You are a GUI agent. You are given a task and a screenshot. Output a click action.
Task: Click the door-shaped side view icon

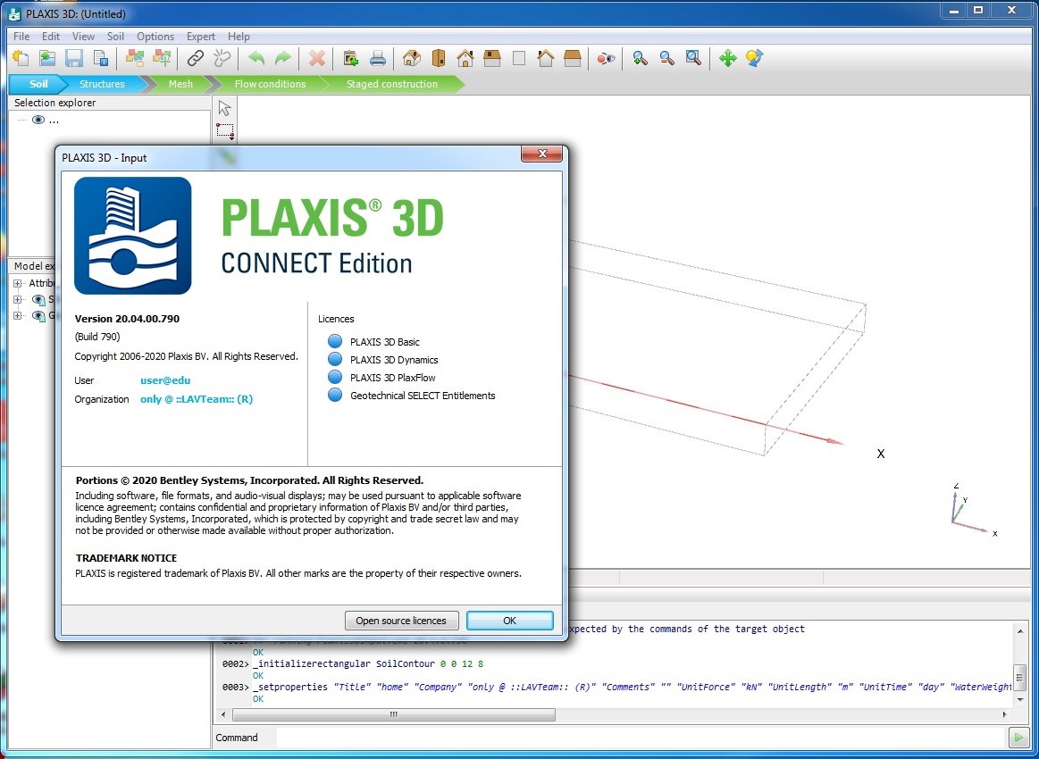point(438,58)
